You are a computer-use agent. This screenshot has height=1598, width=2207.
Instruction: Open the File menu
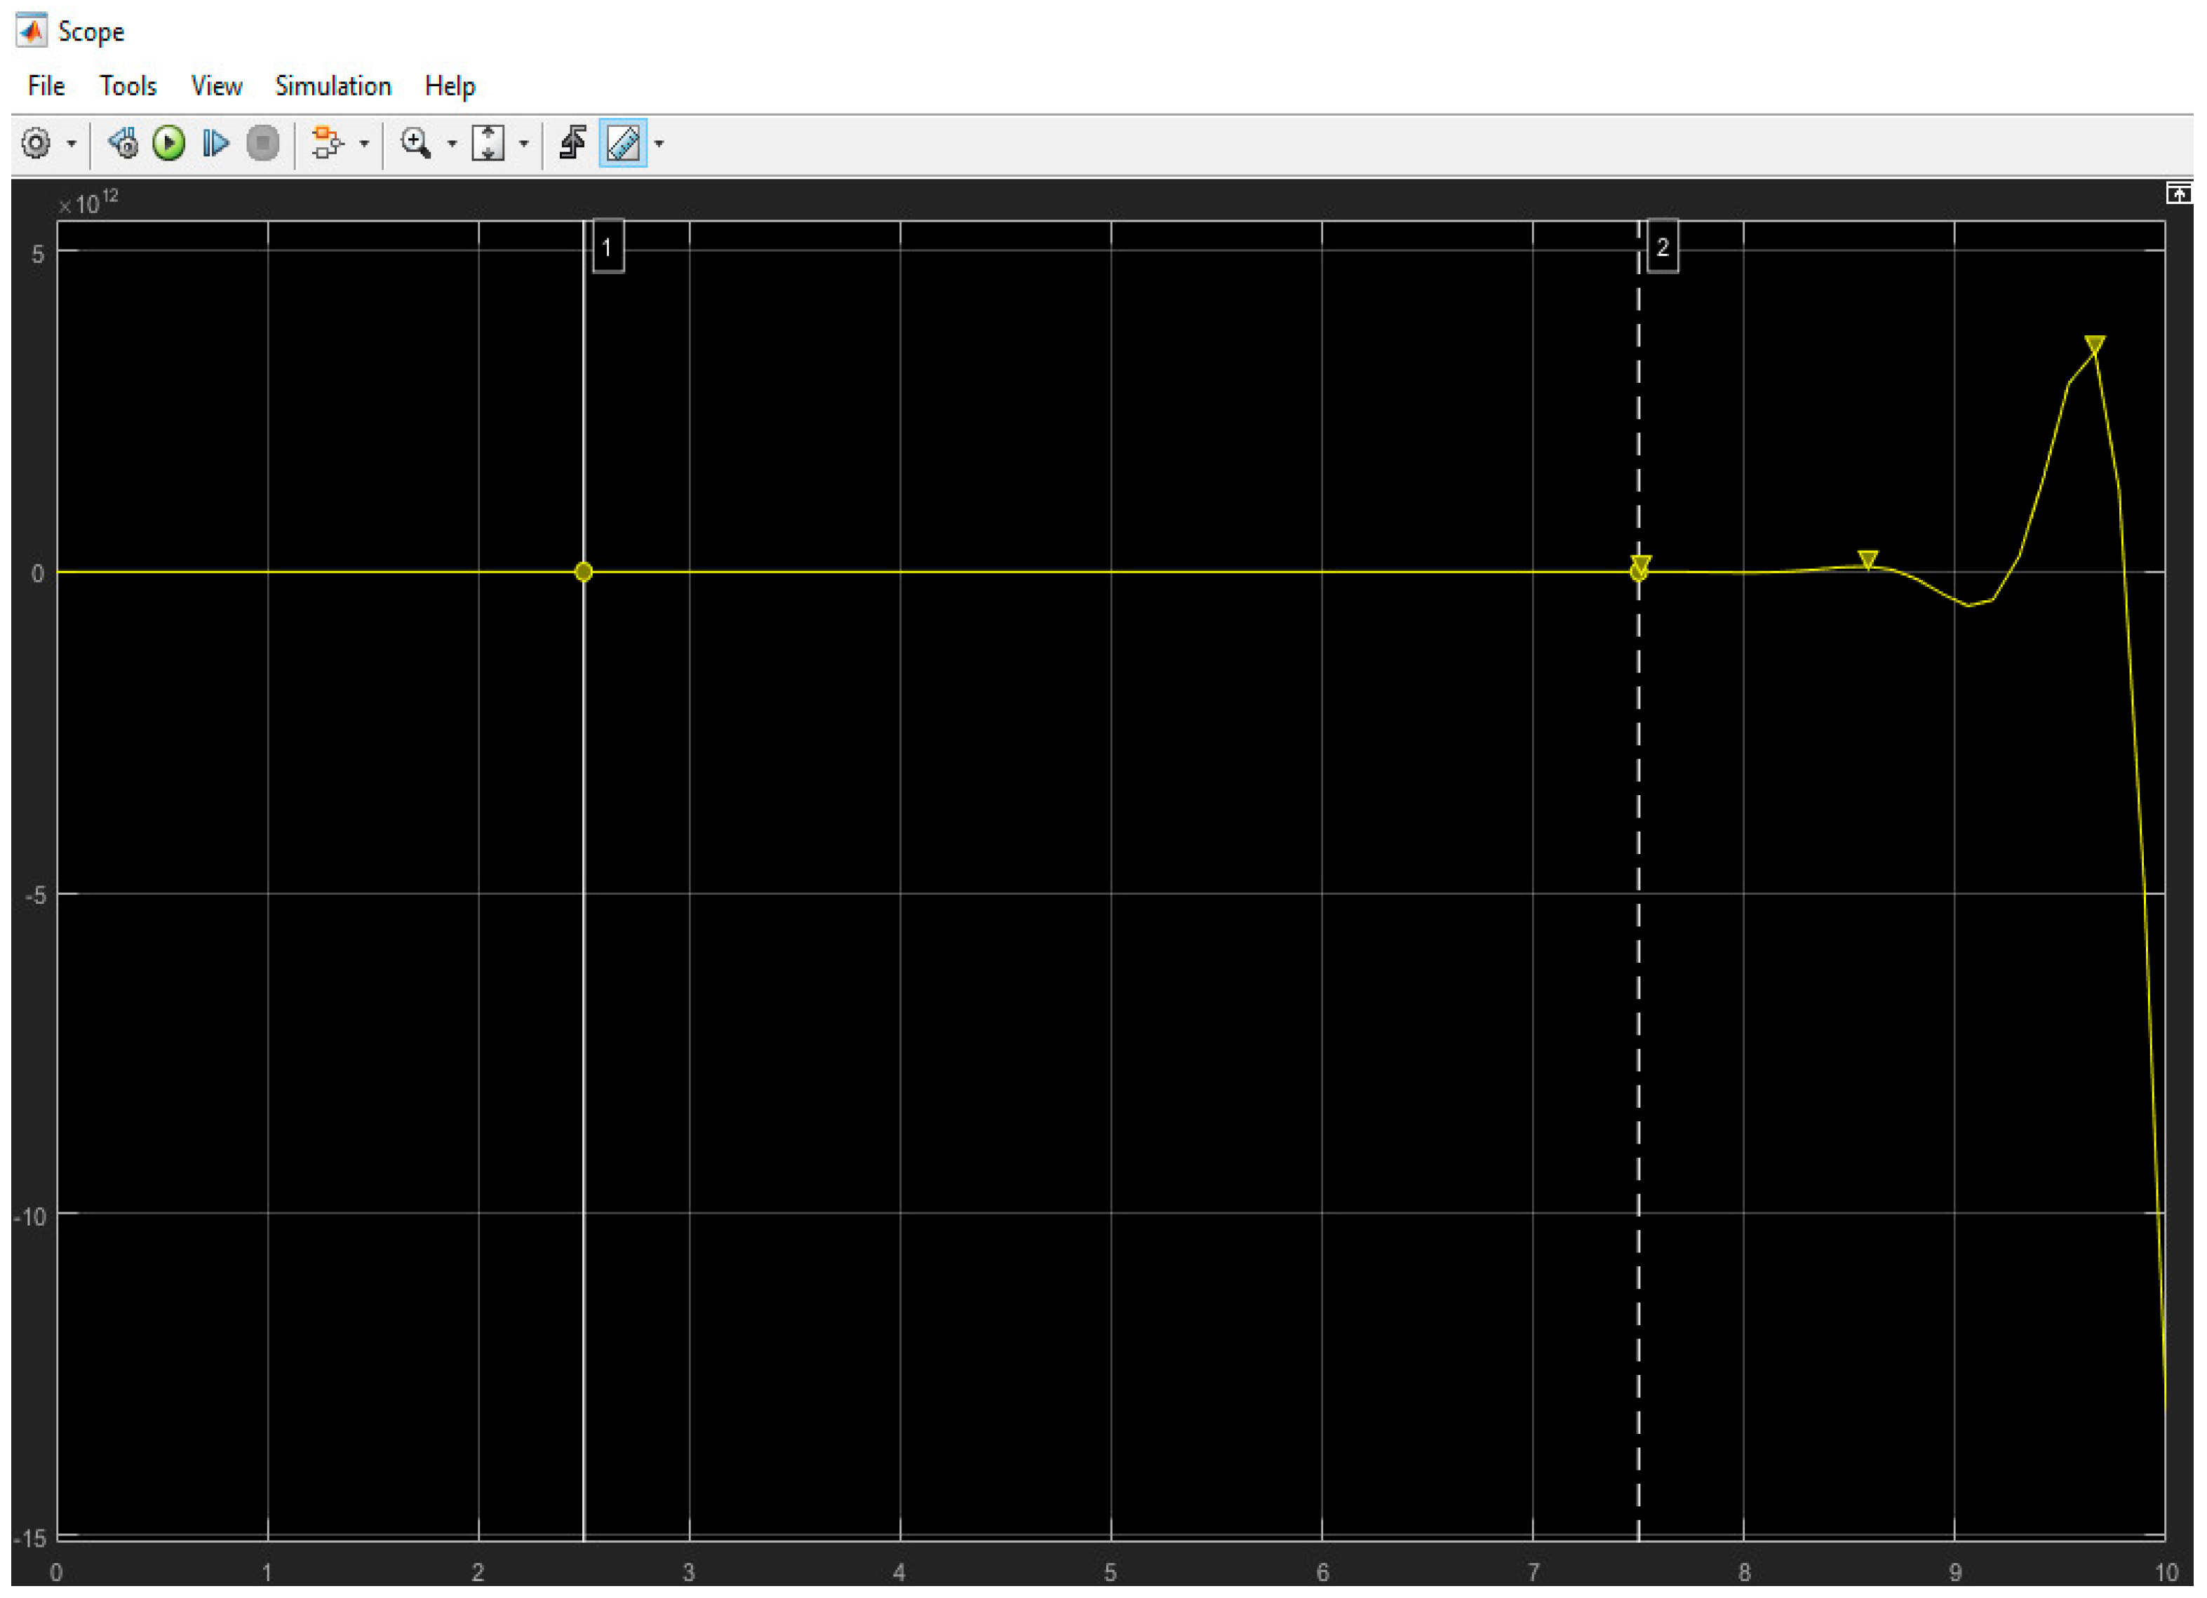tap(46, 86)
